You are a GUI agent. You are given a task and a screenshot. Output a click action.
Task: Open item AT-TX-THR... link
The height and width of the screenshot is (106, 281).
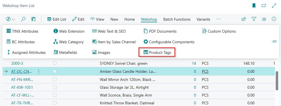(22, 103)
